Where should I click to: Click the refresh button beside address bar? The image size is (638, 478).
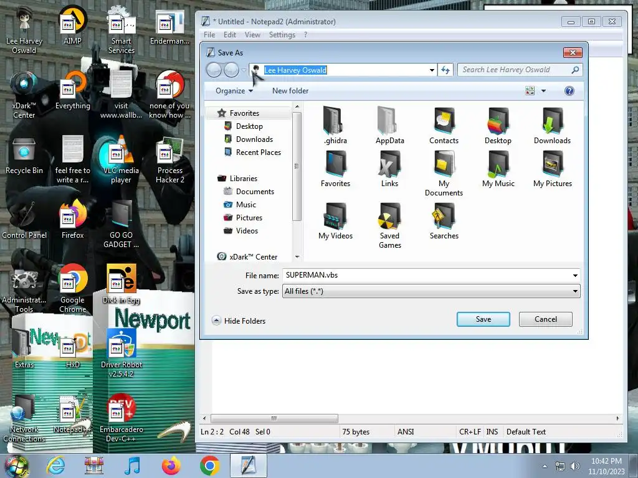tap(445, 70)
